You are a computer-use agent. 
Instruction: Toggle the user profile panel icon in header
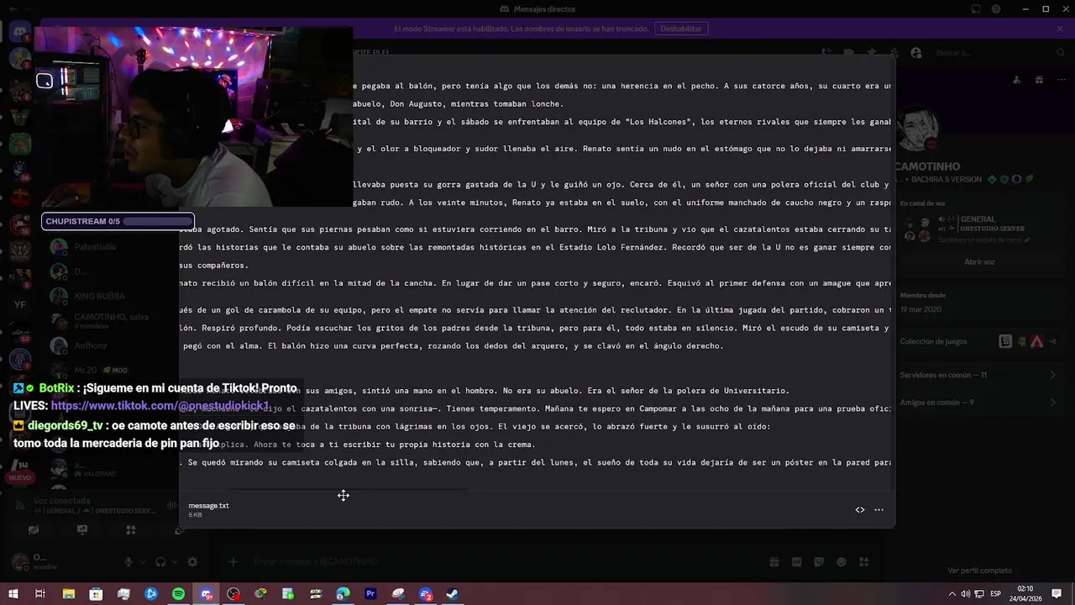pos(916,53)
